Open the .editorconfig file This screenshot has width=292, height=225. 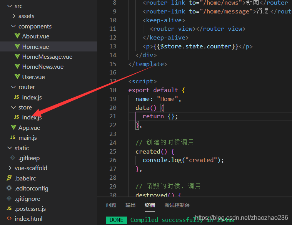pos(32,189)
